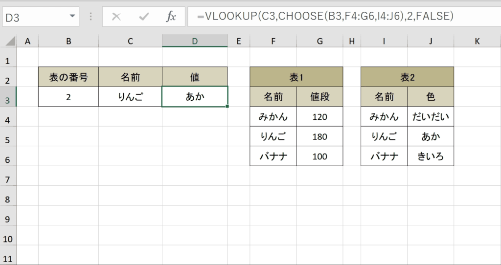Click the Select All corner triangle
501x265 pixels.
10,41
